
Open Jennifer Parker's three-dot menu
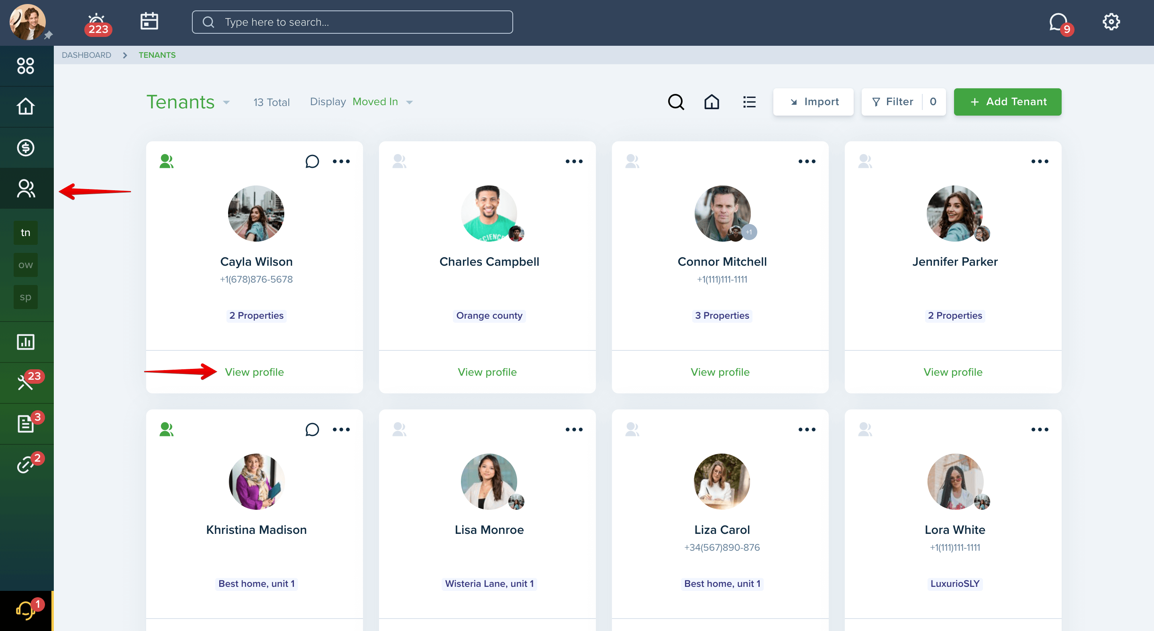[1040, 161]
